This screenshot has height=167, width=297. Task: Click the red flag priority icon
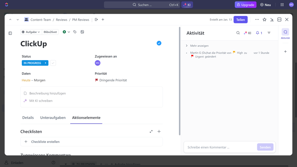(97, 80)
